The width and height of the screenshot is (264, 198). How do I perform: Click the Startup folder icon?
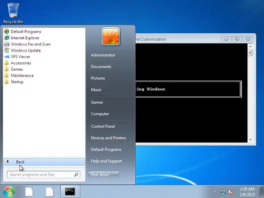pyautogui.click(x=7, y=82)
